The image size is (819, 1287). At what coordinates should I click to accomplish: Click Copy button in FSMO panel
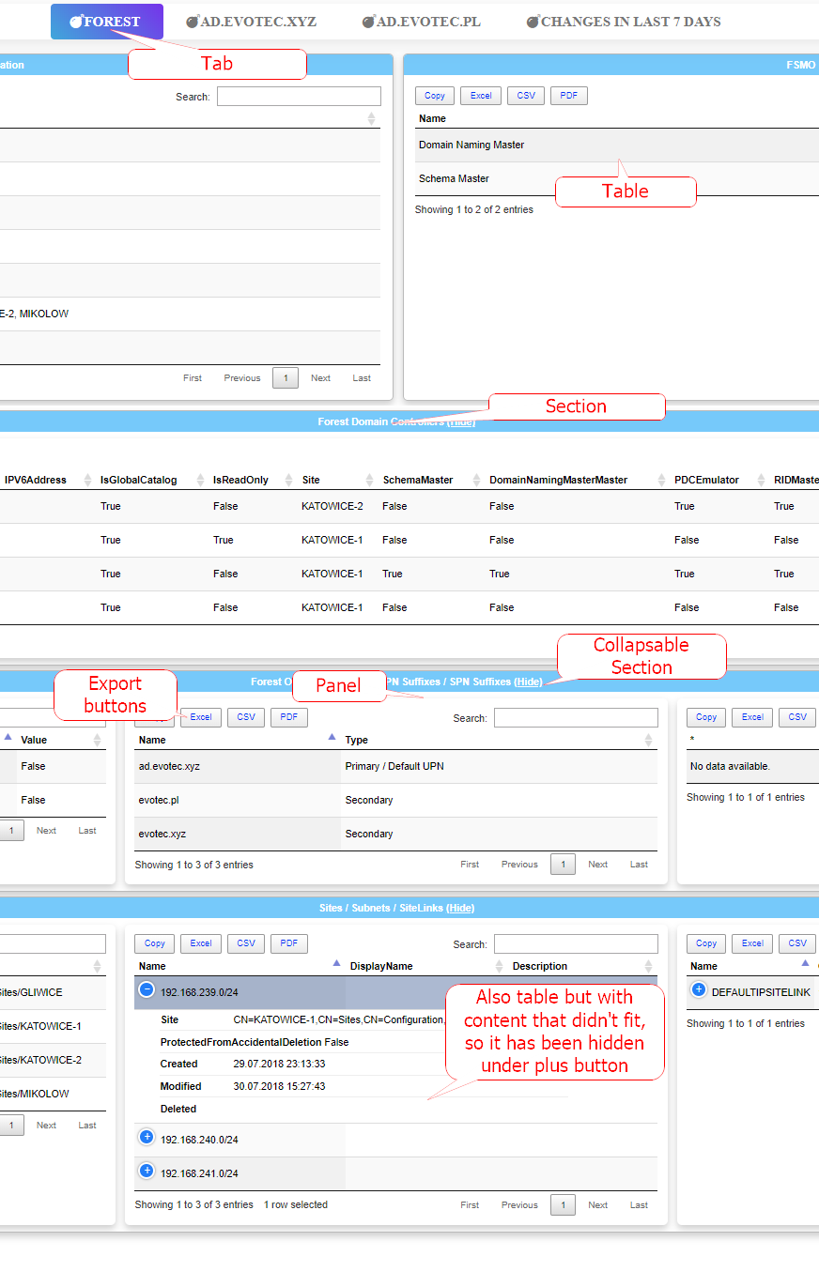[x=435, y=96]
